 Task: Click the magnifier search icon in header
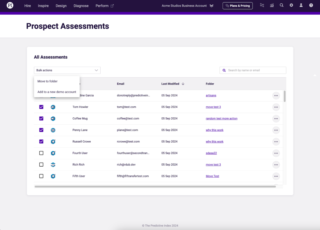282,6
